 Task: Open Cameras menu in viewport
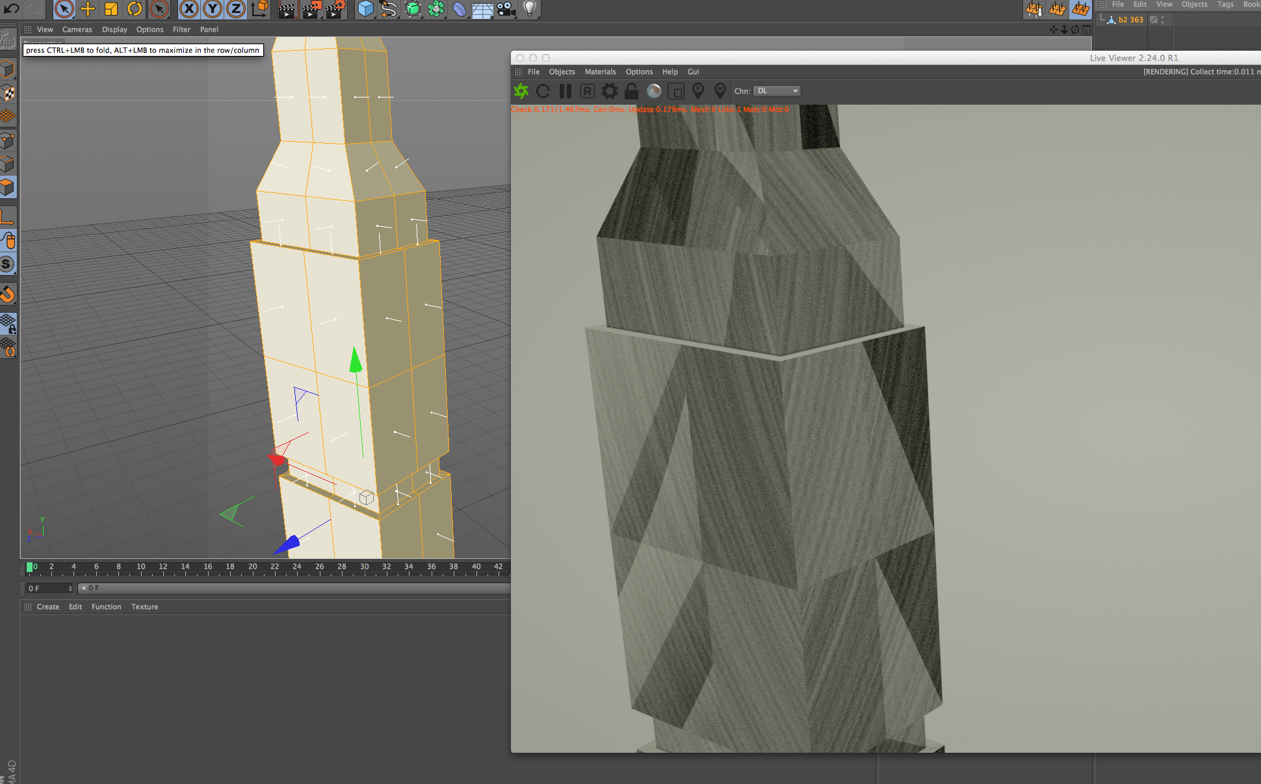click(x=77, y=29)
